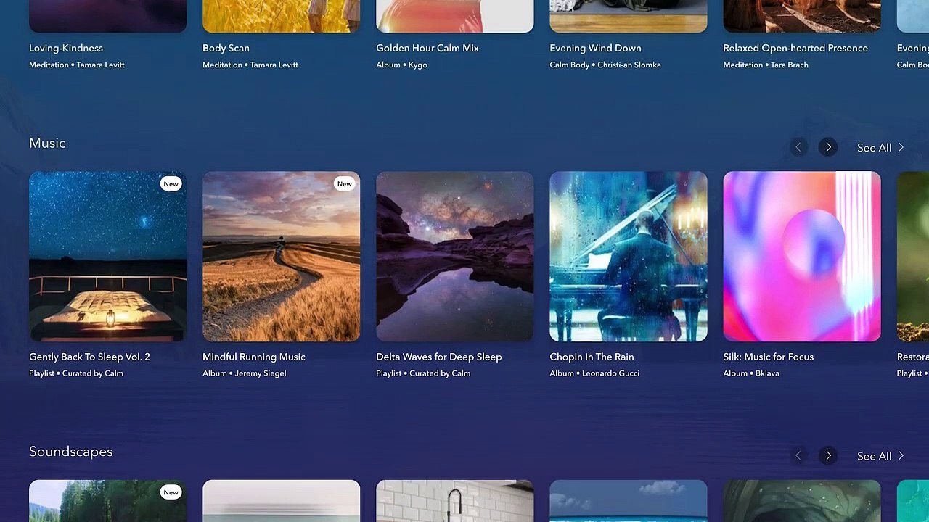This screenshot has height=522, width=929.
Task: Open See All for Soundscapes section
Action: click(880, 456)
